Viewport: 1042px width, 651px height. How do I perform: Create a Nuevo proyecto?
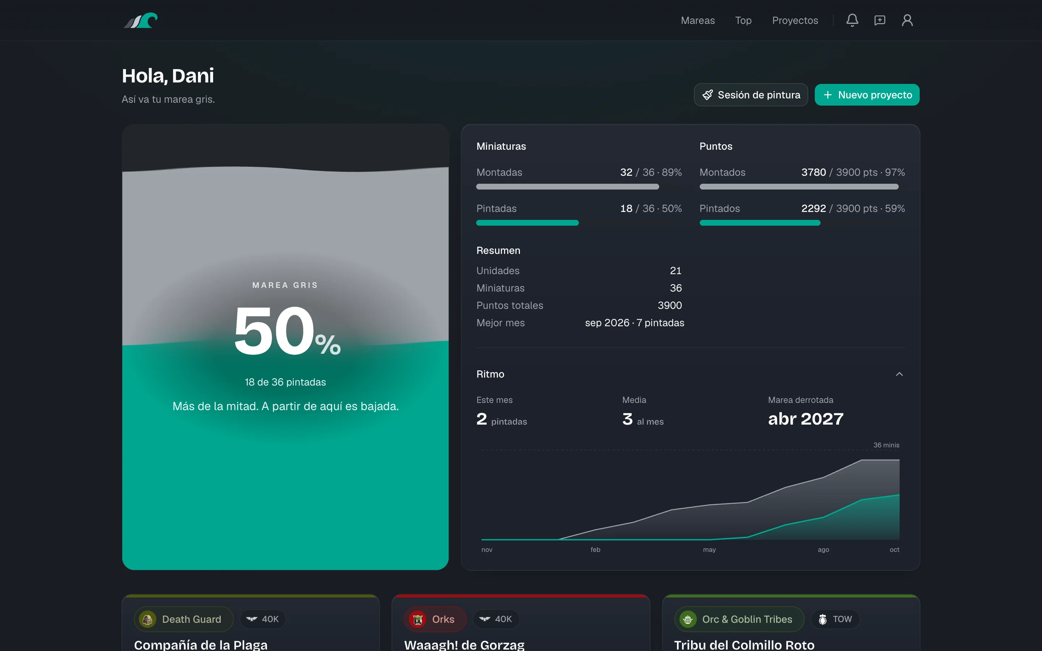[x=867, y=95]
